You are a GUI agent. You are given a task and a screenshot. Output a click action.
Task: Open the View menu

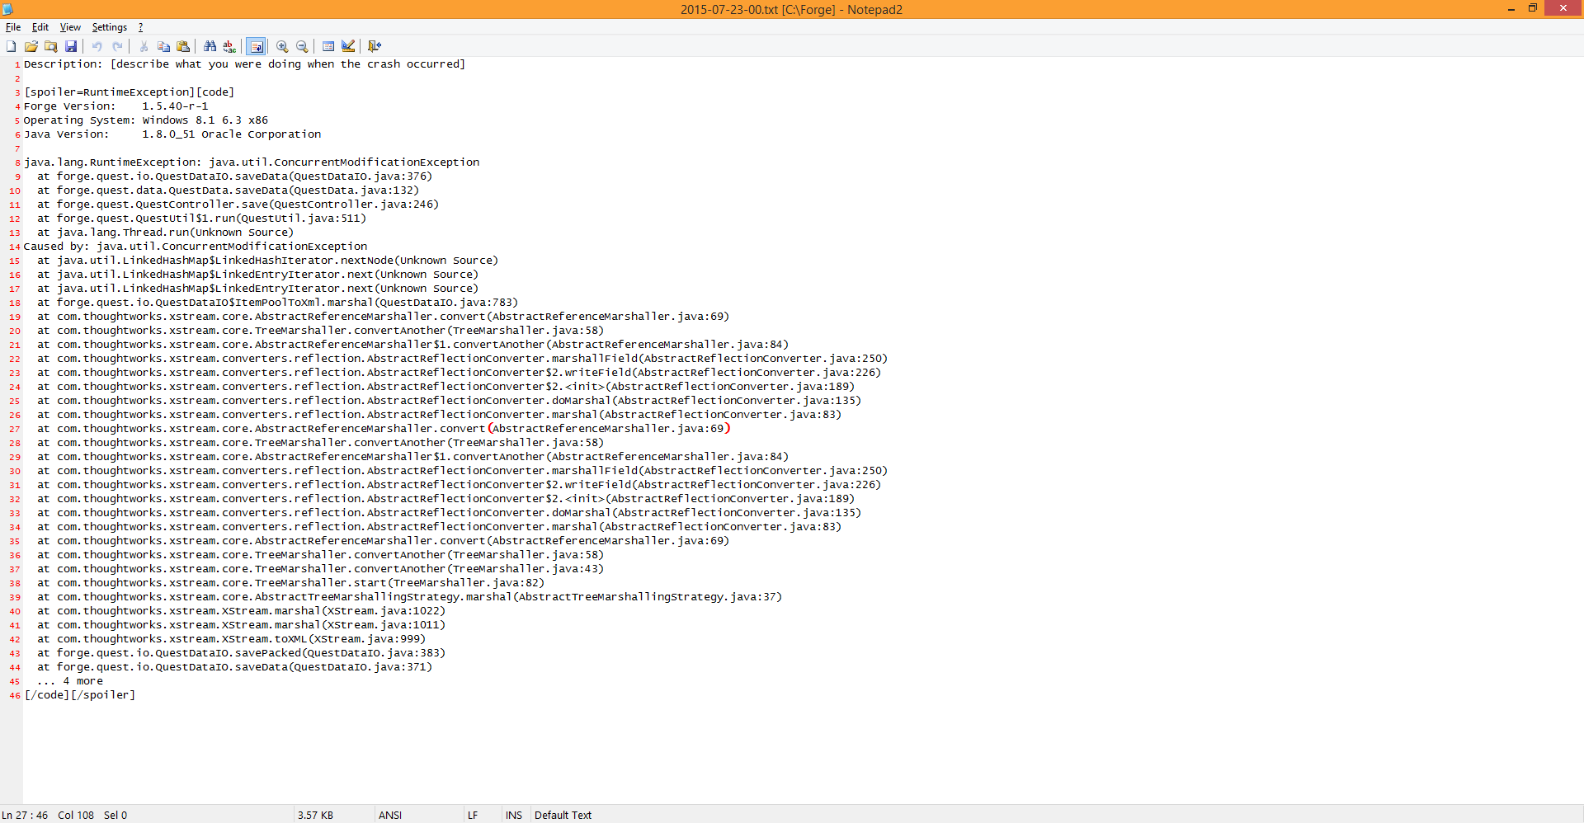point(70,27)
